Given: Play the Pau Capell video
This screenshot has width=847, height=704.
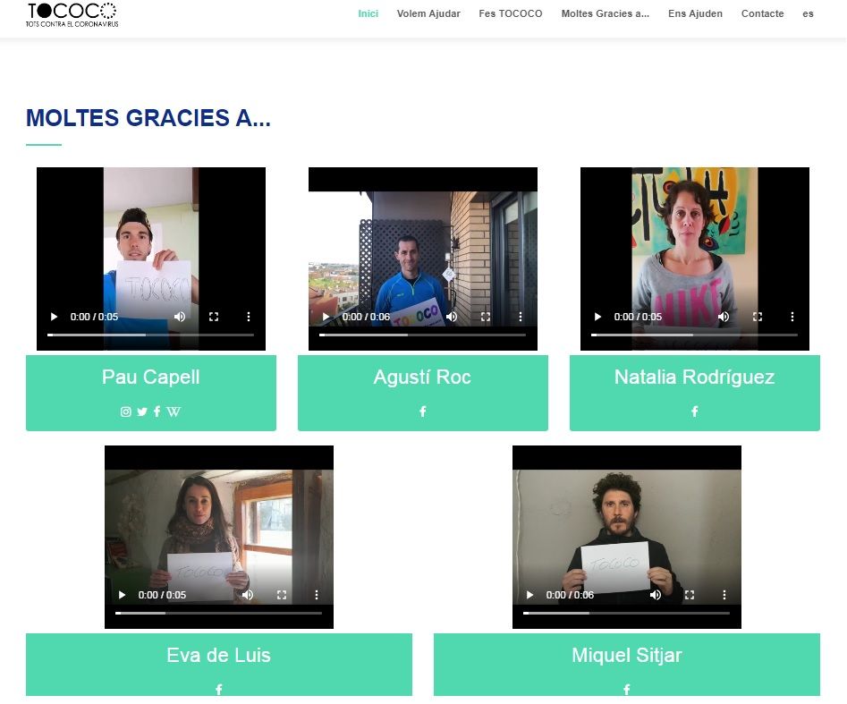Looking at the screenshot, I should pyautogui.click(x=54, y=317).
